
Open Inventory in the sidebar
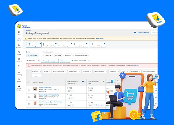click(19, 46)
